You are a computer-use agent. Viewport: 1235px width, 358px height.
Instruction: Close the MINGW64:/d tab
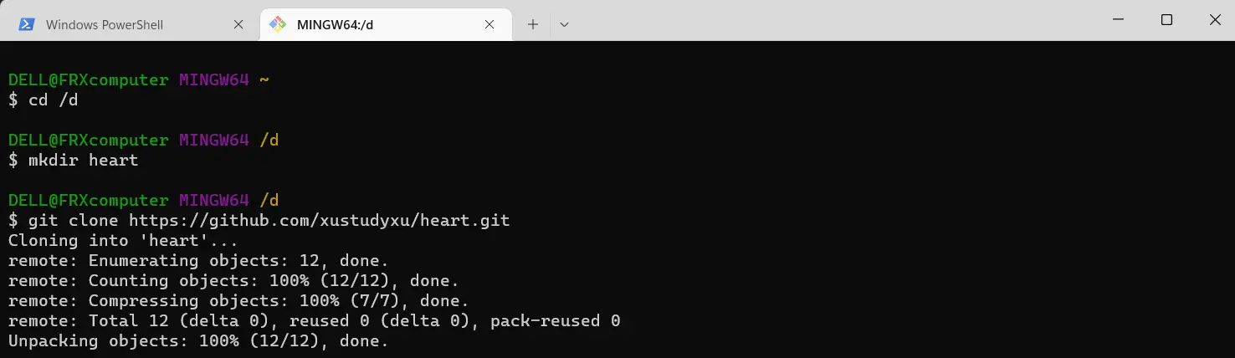(x=489, y=24)
